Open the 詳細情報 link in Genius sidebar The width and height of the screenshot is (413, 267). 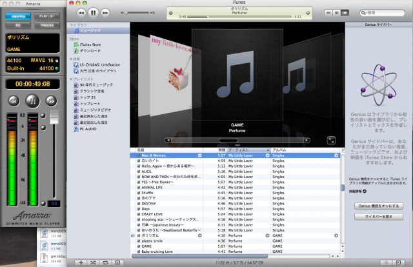point(358,192)
